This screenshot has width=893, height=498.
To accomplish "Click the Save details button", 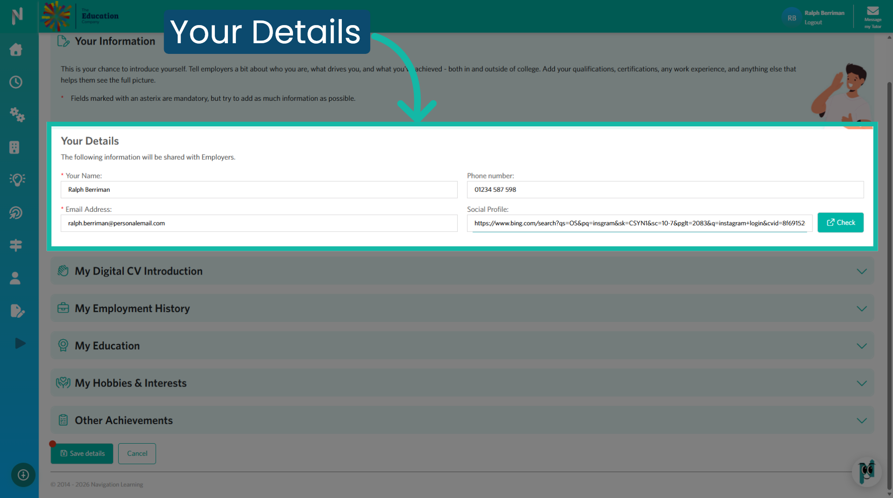I will coord(82,453).
